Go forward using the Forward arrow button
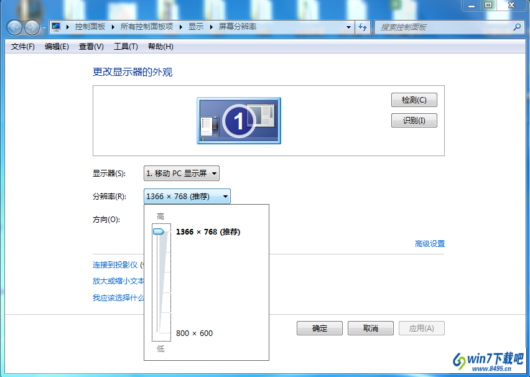530x377 pixels. [32, 28]
